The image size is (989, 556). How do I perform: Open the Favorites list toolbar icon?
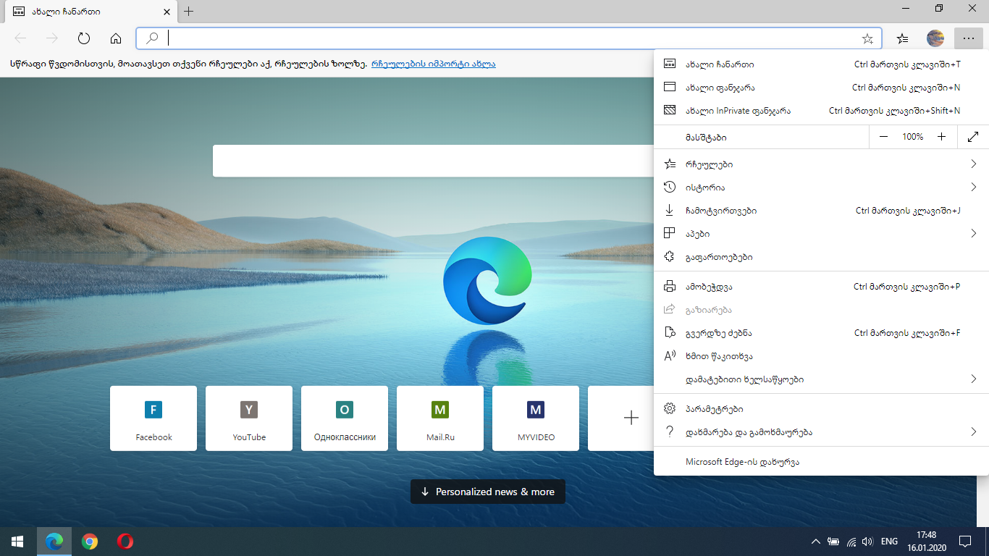pyautogui.click(x=902, y=38)
